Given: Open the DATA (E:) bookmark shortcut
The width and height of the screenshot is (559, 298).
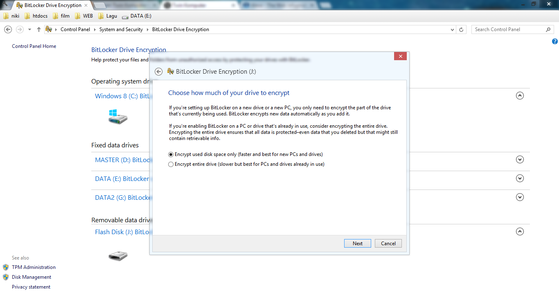Looking at the screenshot, I should (137, 16).
